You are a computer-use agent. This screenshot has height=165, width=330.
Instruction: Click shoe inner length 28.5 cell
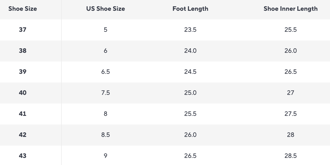pos(290,156)
